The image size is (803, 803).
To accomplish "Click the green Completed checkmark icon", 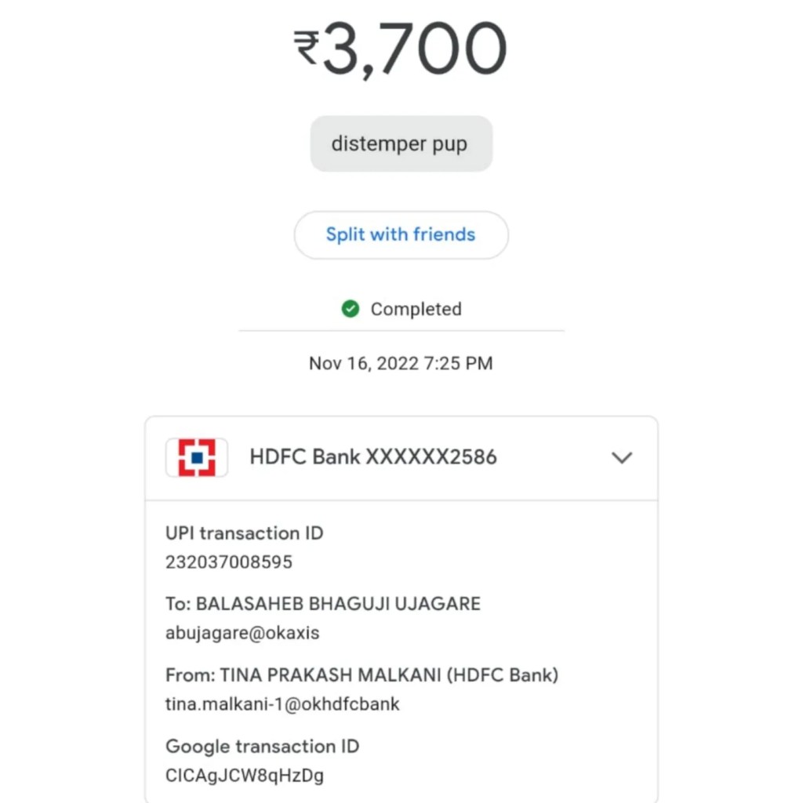I will click(351, 309).
